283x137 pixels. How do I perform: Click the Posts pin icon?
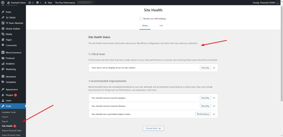click(3, 12)
